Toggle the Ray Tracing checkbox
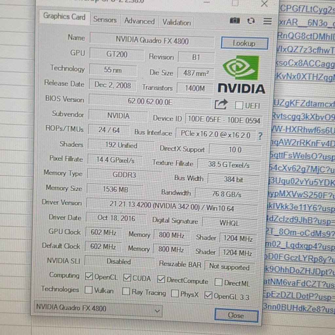Viewport: 335px width, 335px height. coord(126,291)
